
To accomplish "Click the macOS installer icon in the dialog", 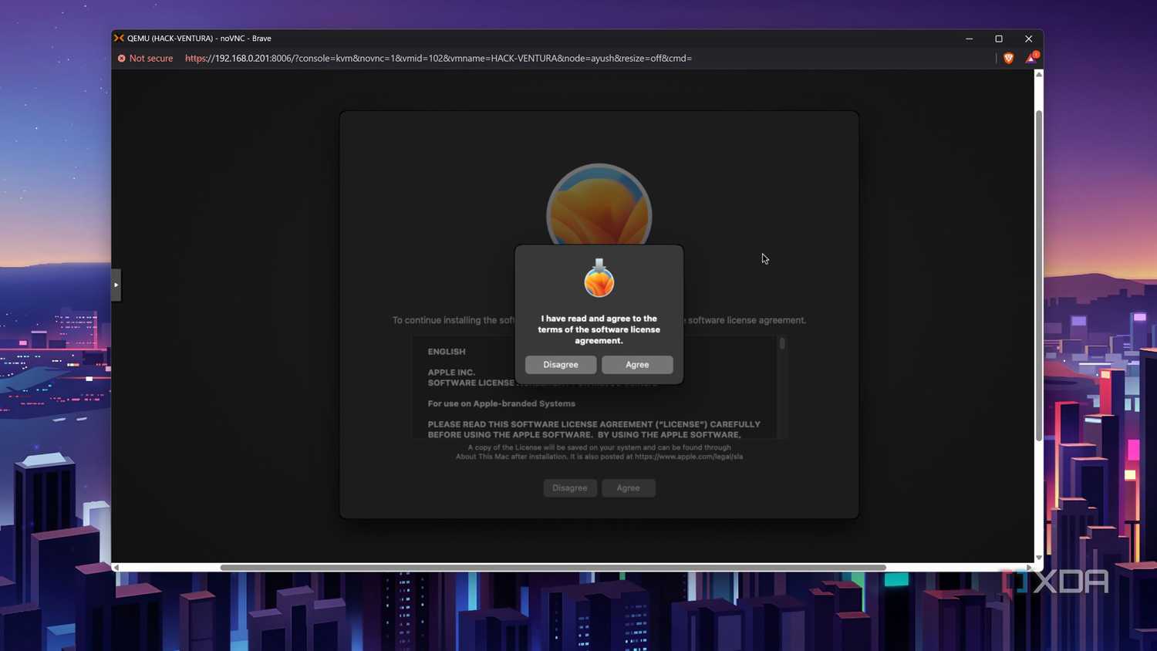I will click(599, 278).
